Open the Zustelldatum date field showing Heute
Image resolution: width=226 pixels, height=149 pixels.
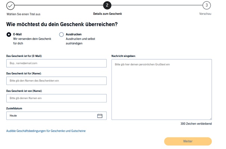(57, 115)
